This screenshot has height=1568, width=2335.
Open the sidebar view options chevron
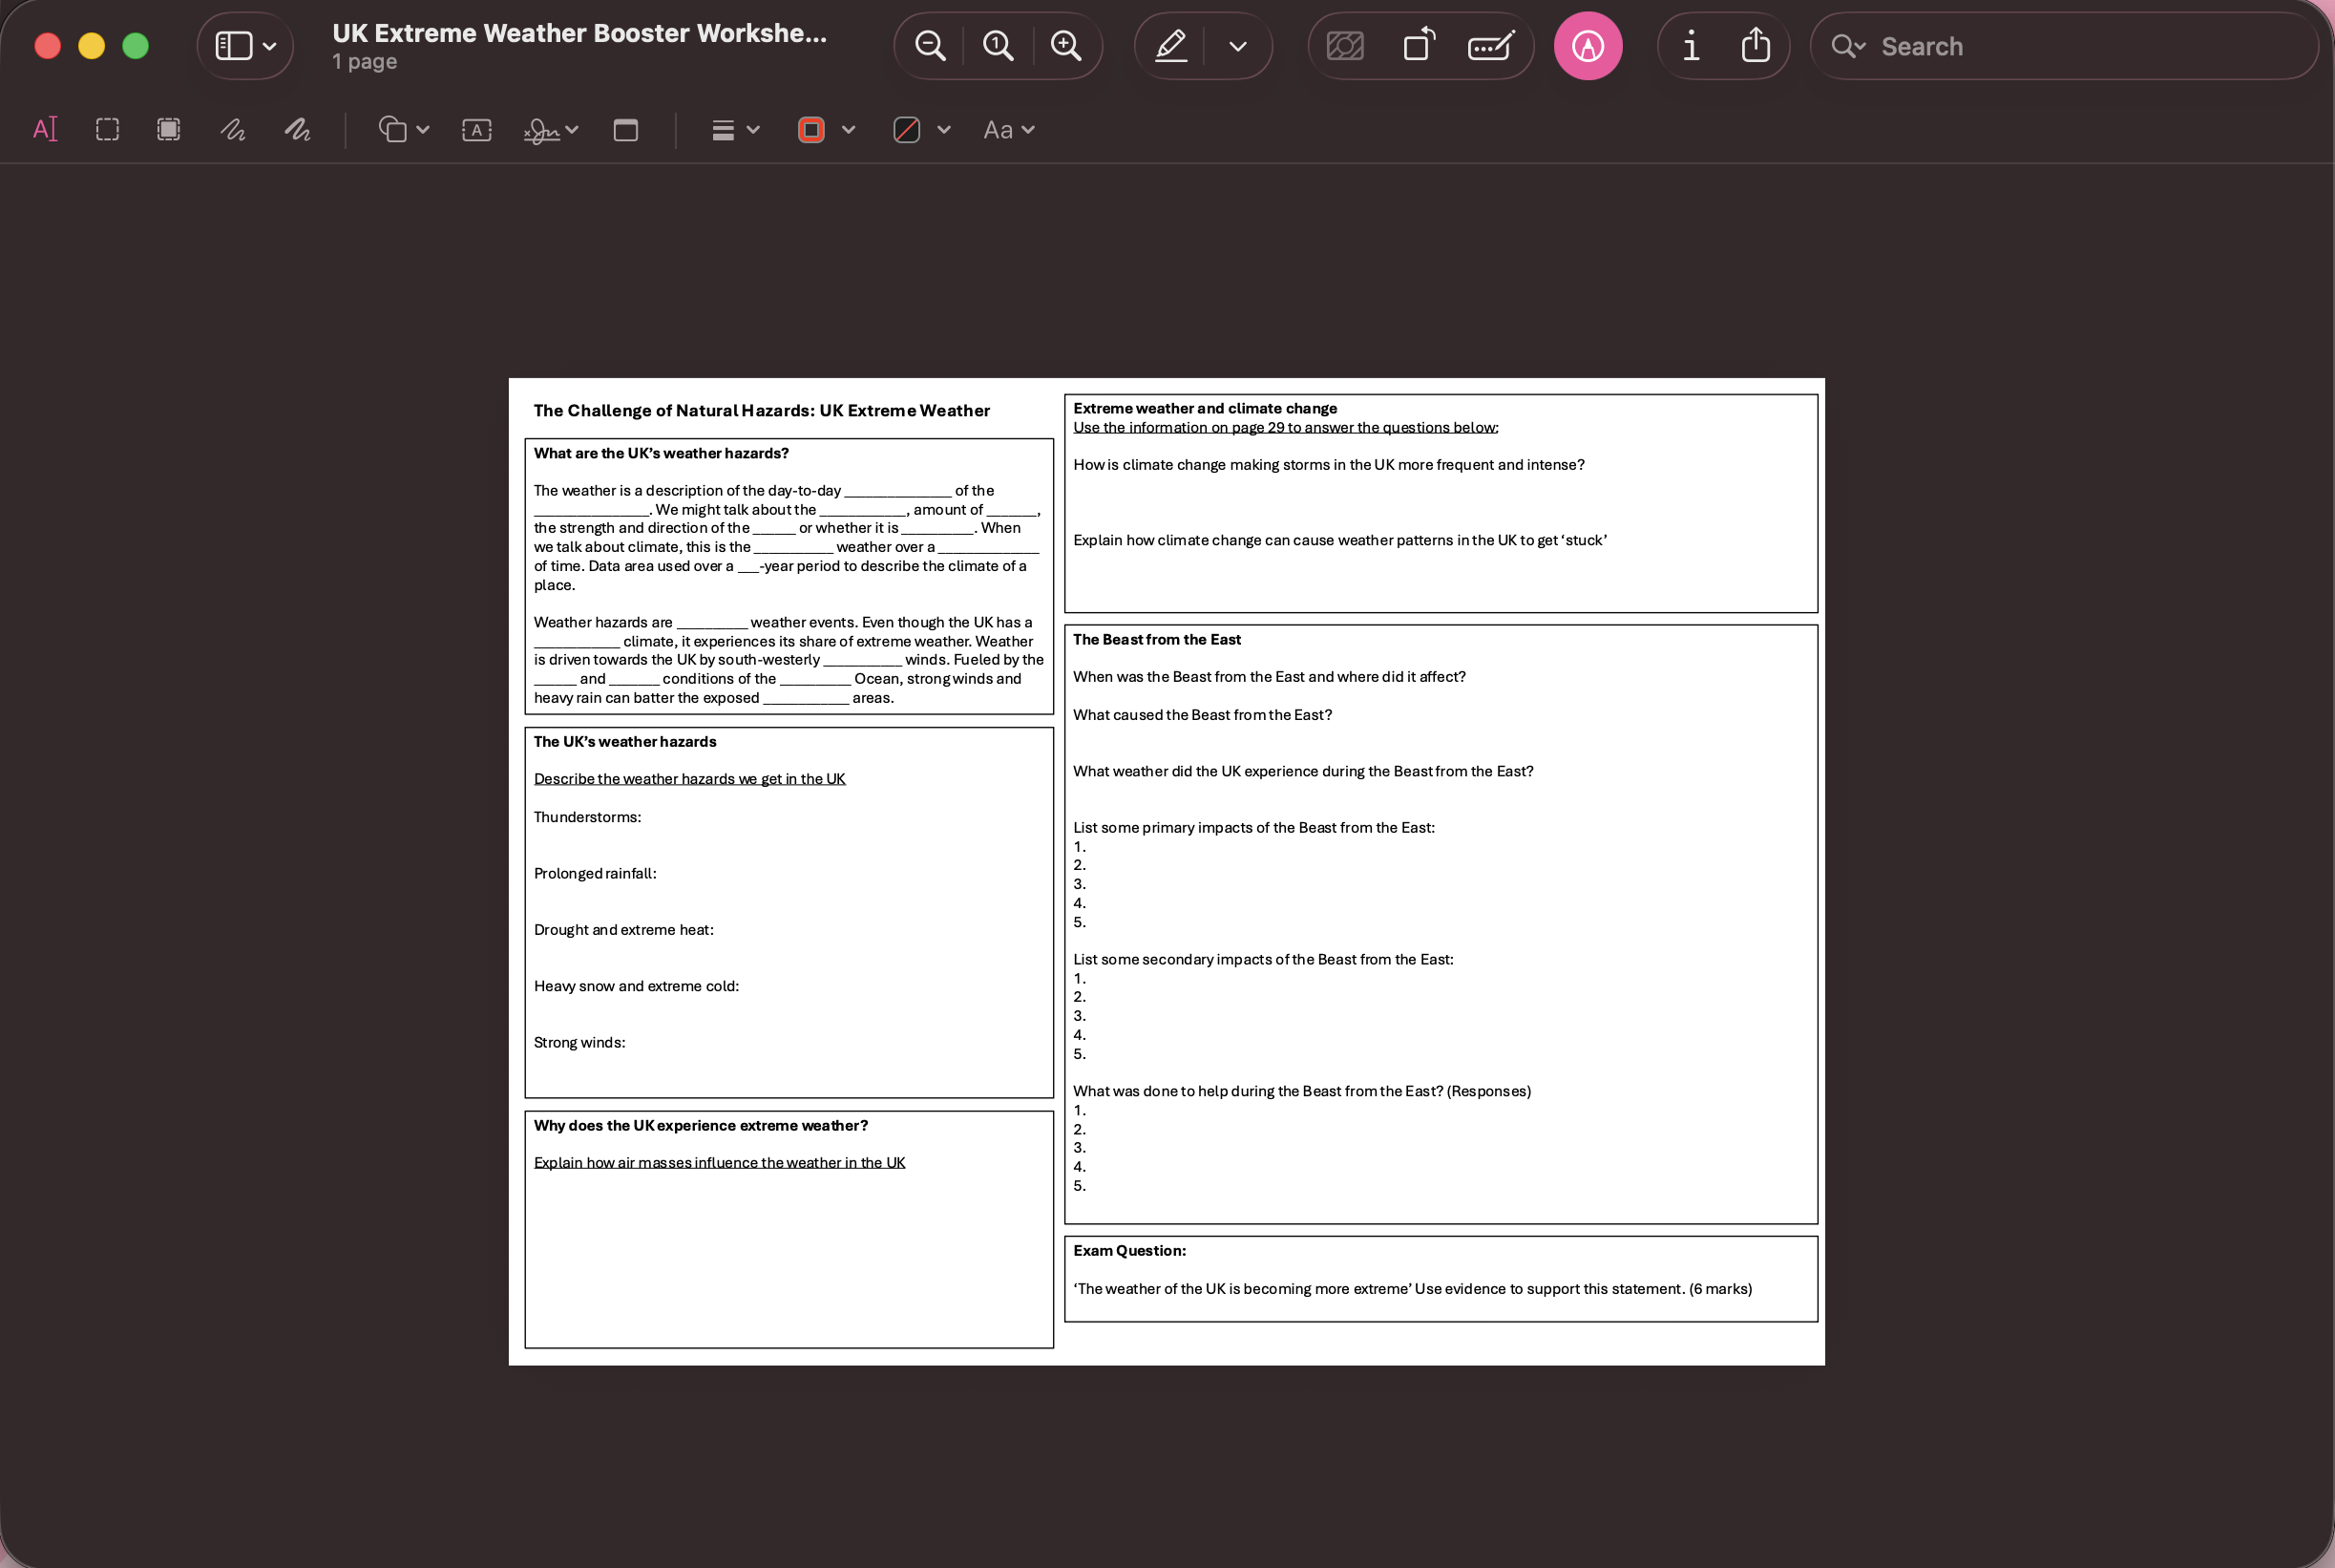tap(268, 45)
